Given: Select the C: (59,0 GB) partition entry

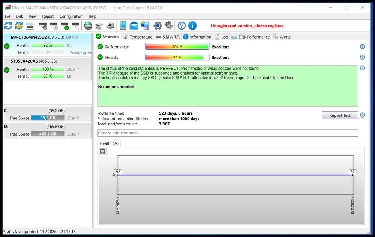Looking at the screenshot, I should [x=47, y=114].
